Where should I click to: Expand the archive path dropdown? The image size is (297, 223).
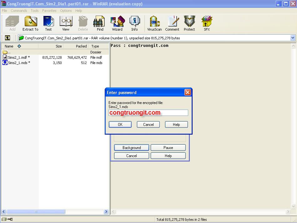293,38
